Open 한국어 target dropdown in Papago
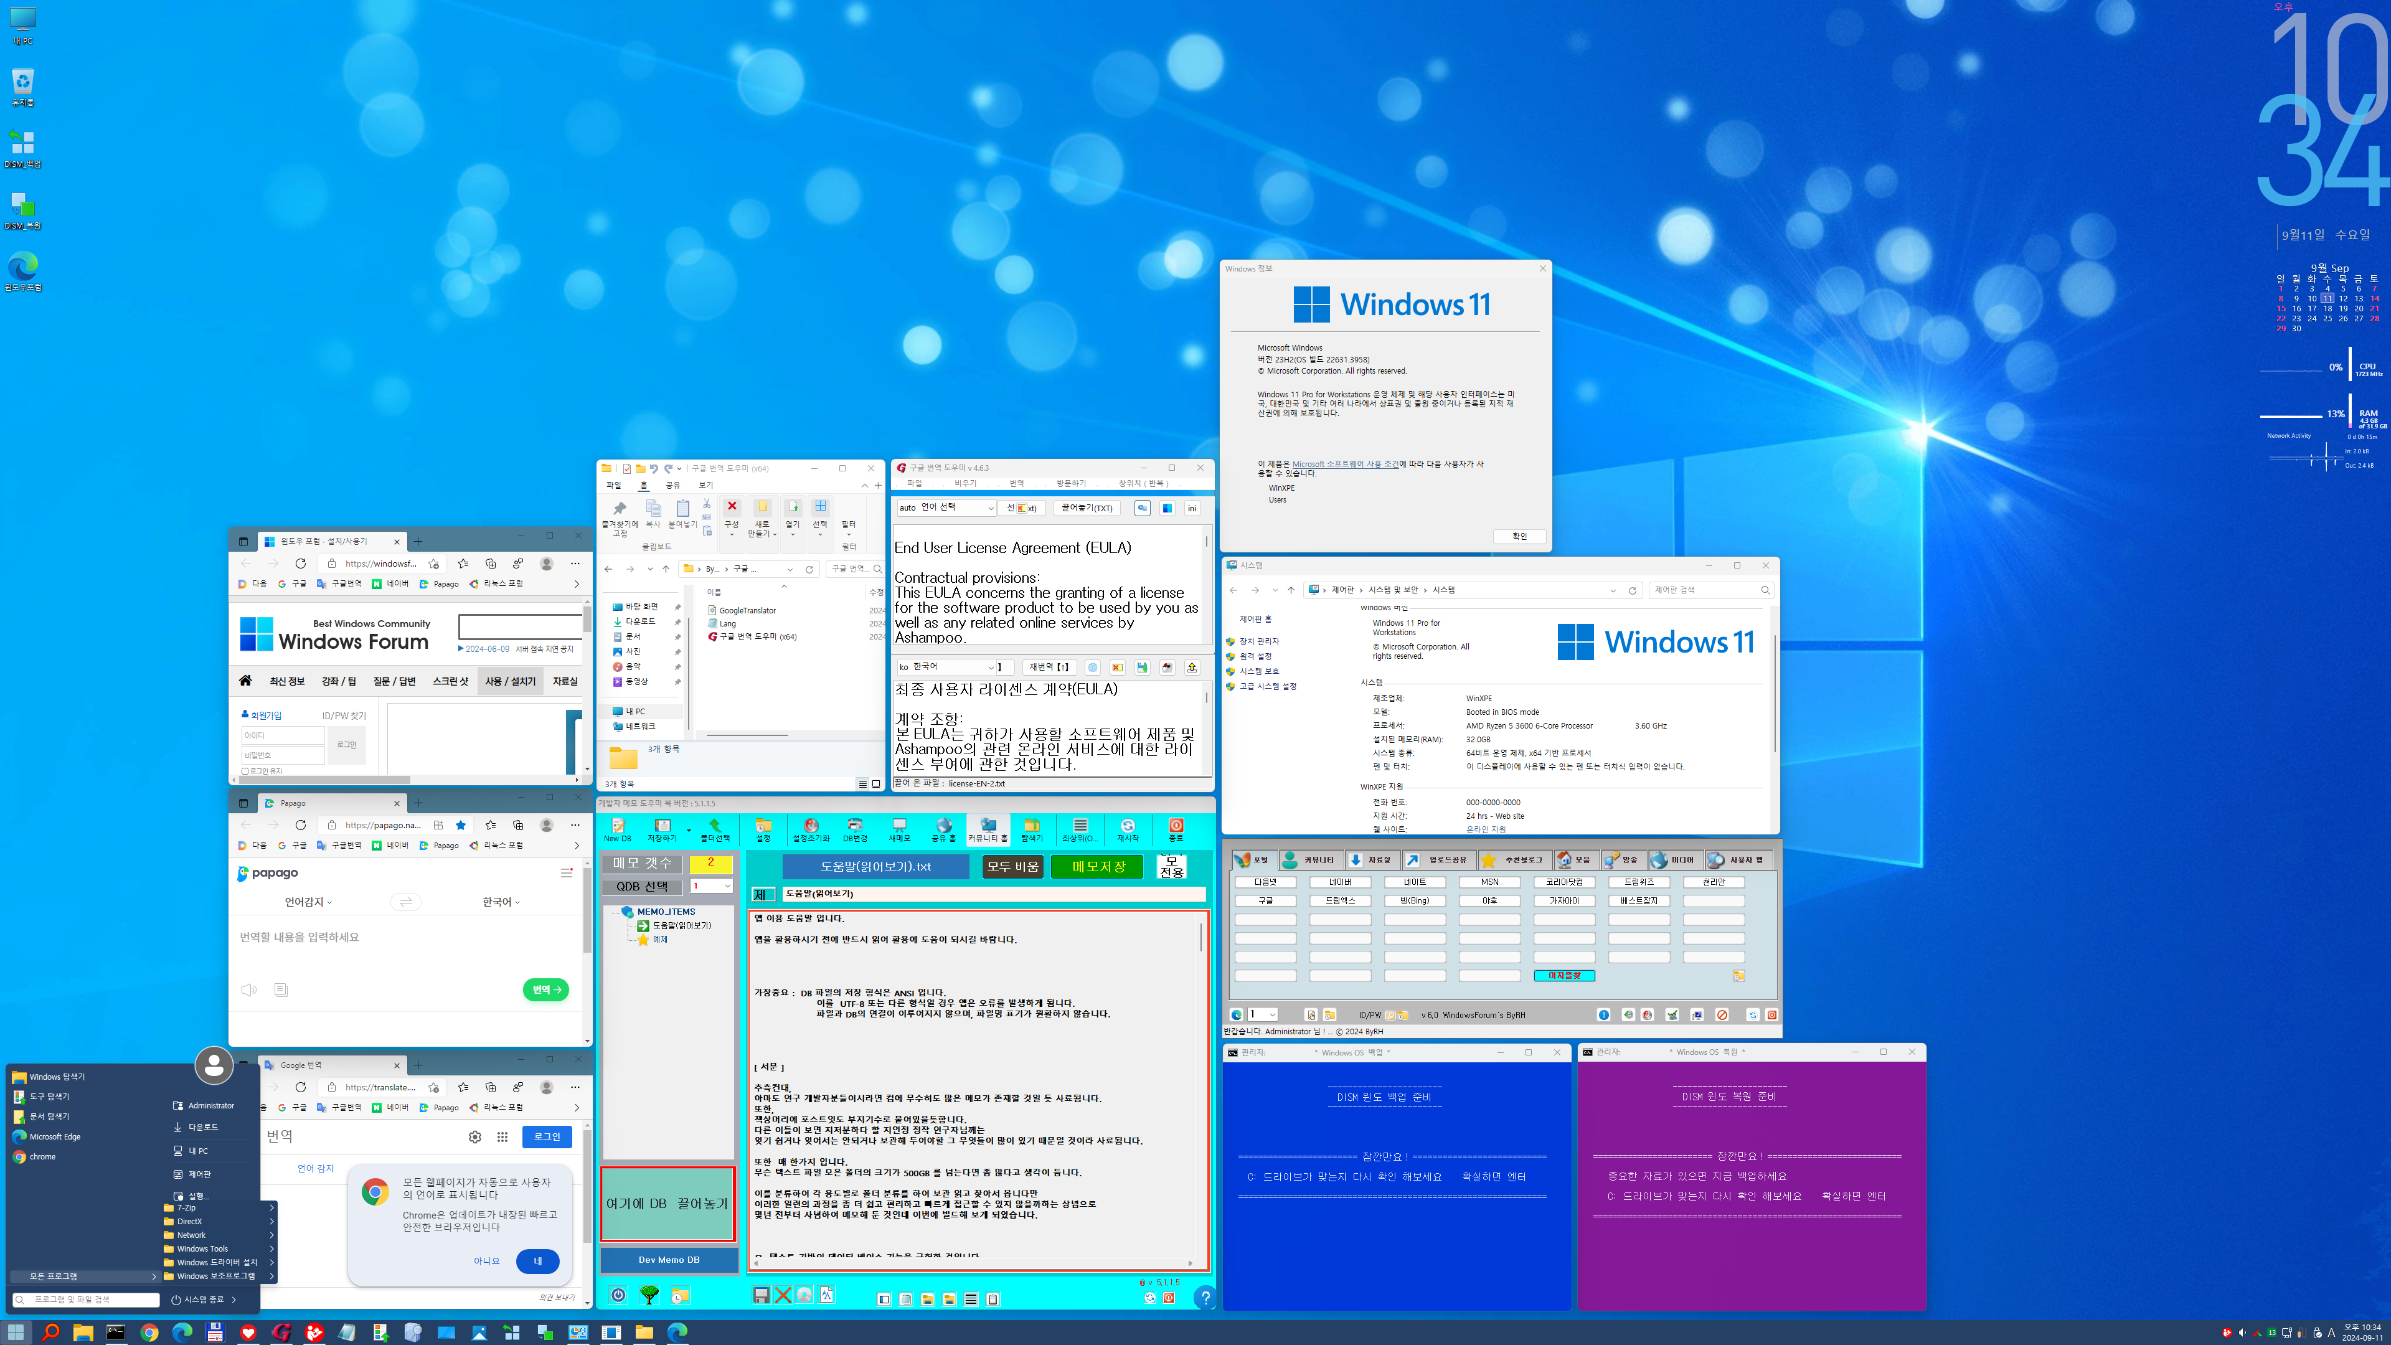The height and width of the screenshot is (1345, 2391). tap(501, 901)
